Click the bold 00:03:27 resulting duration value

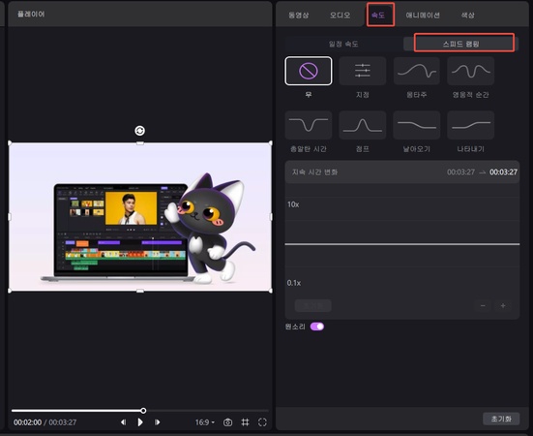(503, 171)
